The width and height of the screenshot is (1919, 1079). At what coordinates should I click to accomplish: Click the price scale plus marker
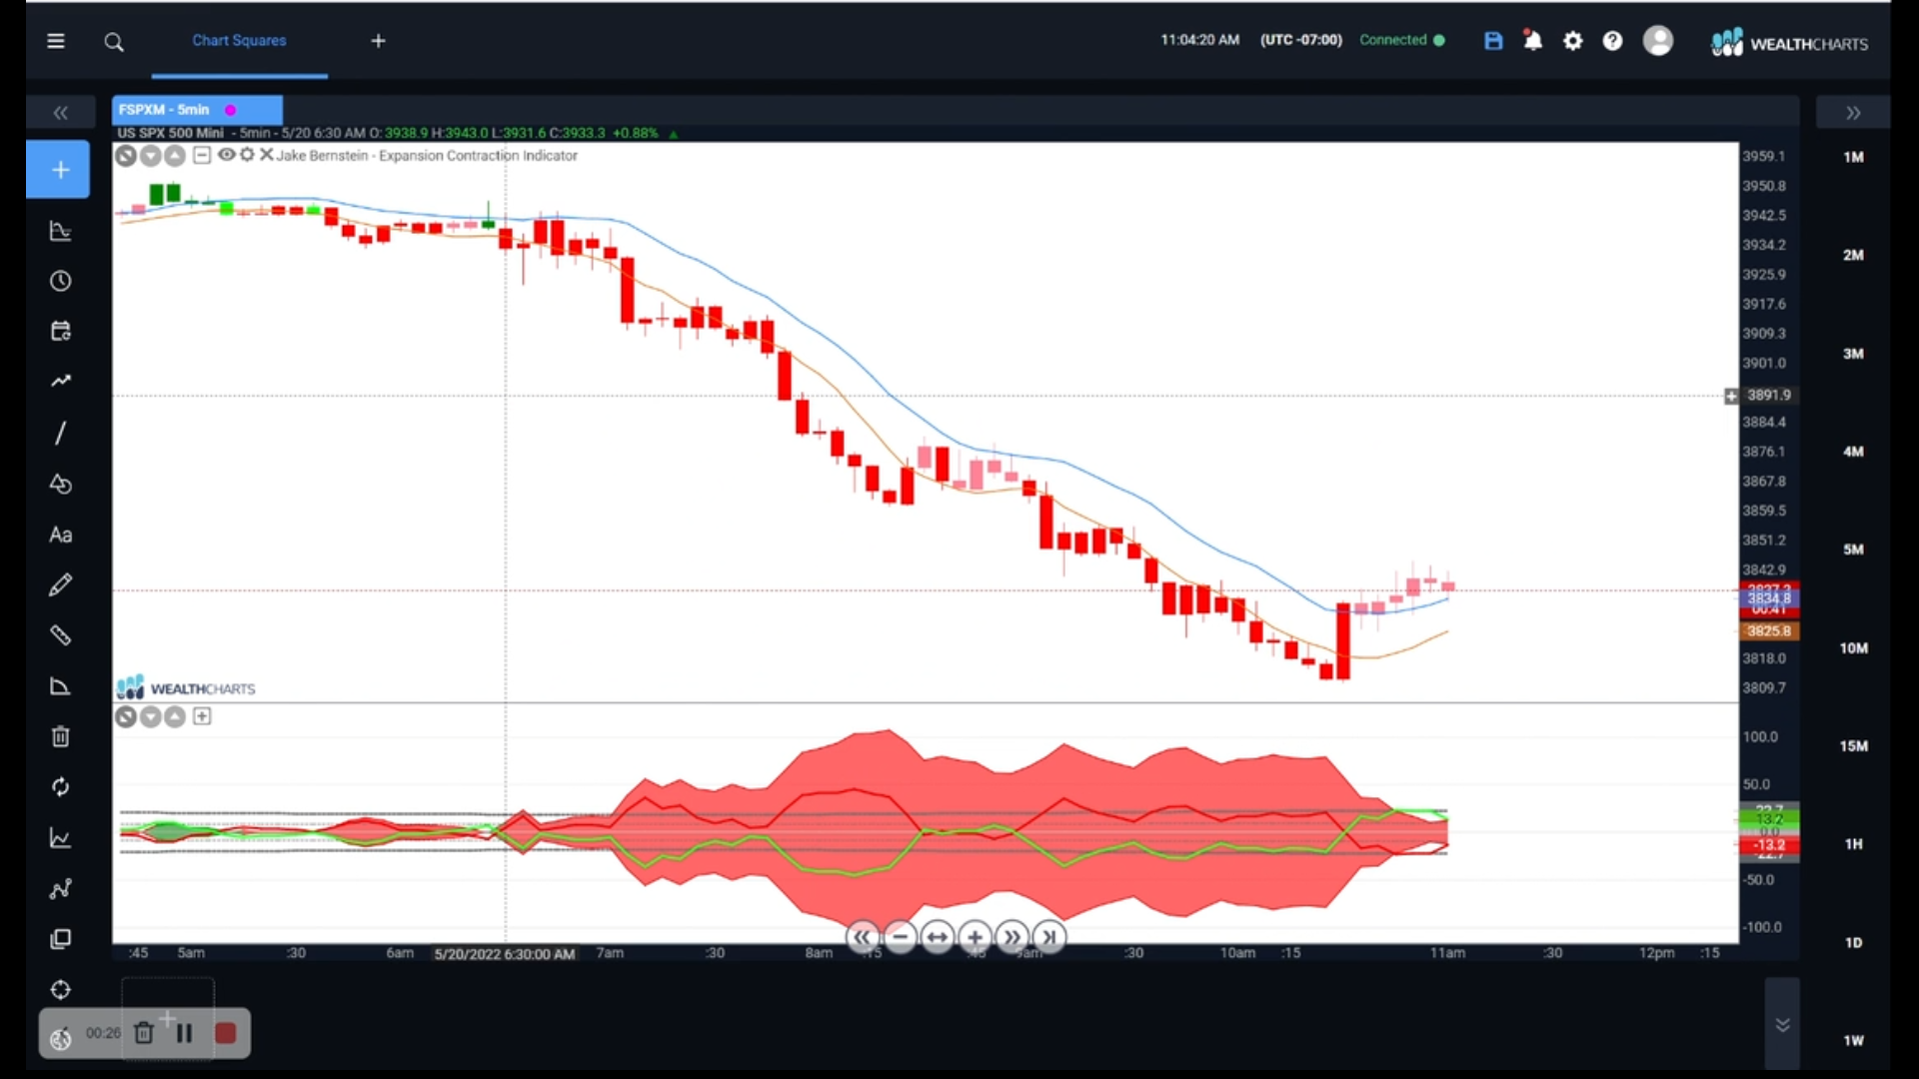tap(1731, 397)
